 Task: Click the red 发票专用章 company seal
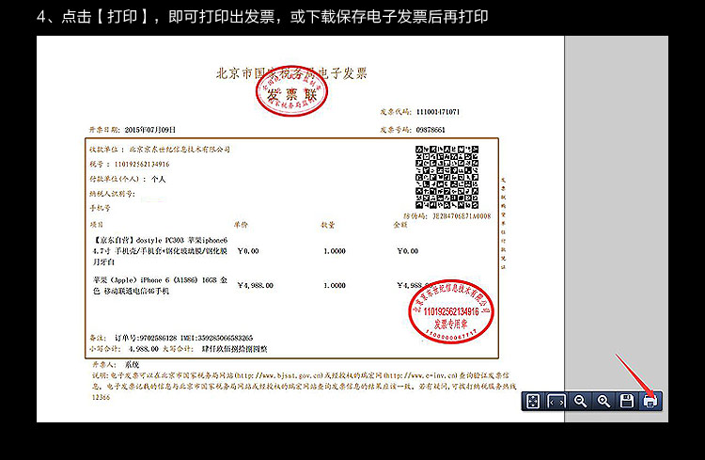pos(451,311)
